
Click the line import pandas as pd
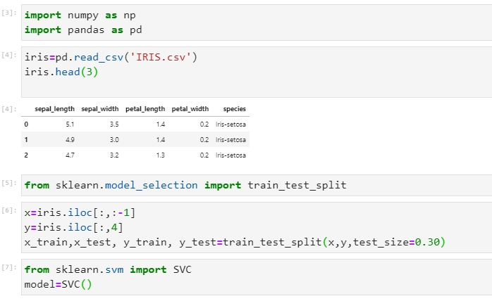tap(83, 30)
